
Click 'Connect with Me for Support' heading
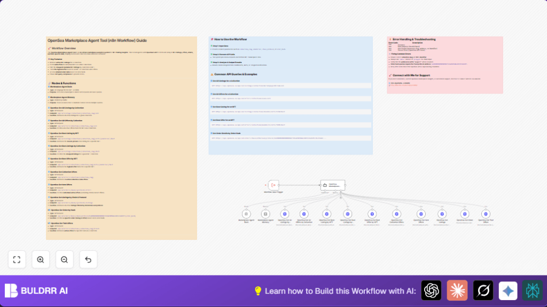411,75
